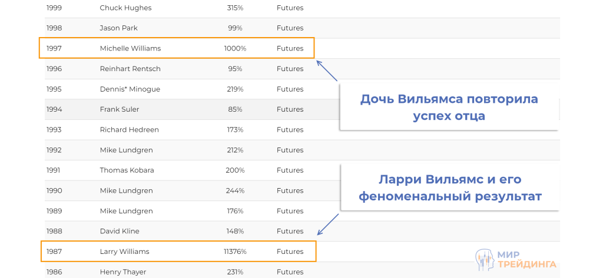This screenshot has height=278, width=603.
Task: Select the 1000% return value
Action: (x=235, y=48)
